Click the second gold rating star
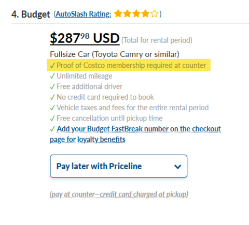Viewport: 249px width, 225px height. 127,13
